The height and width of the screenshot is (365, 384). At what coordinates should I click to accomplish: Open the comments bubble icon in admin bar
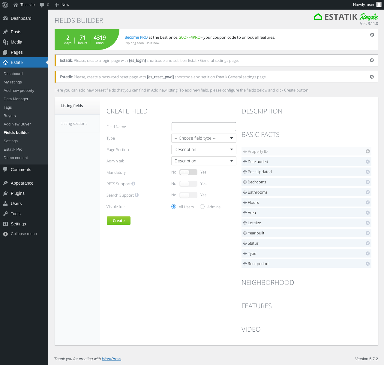(42, 5)
